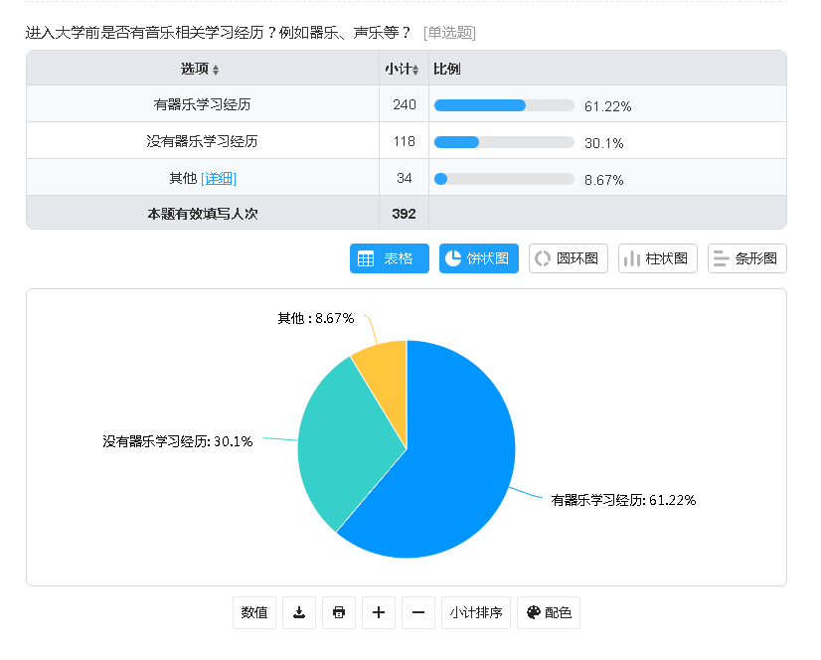Screen dimensions: 821x660
Task: Switch to 表格 table view
Action: tap(389, 258)
